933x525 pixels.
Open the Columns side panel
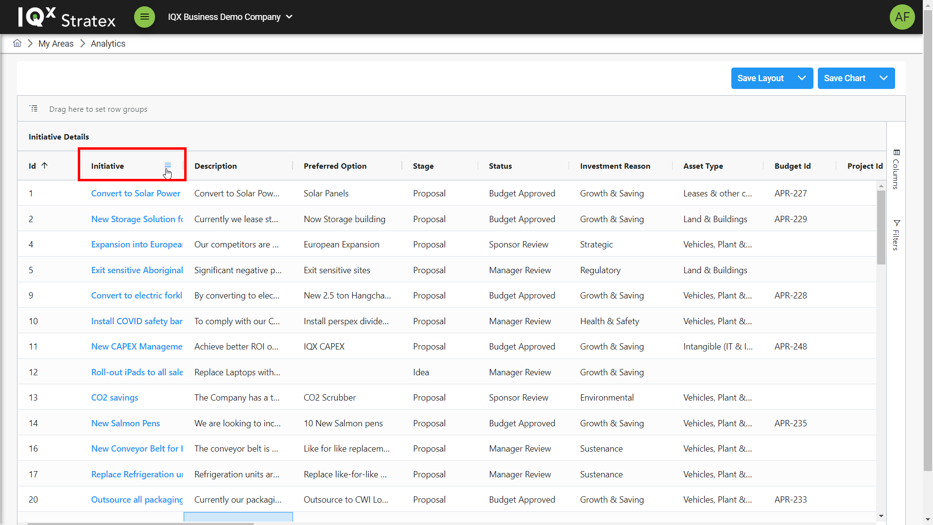pyautogui.click(x=896, y=170)
